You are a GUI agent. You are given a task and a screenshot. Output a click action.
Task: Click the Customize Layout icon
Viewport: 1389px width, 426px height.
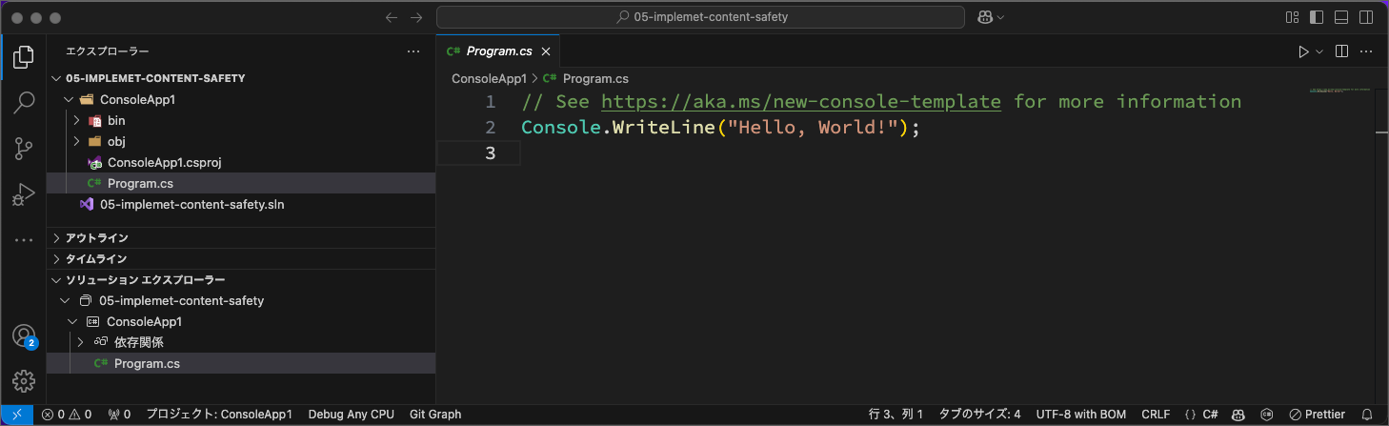click(1293, 17)
